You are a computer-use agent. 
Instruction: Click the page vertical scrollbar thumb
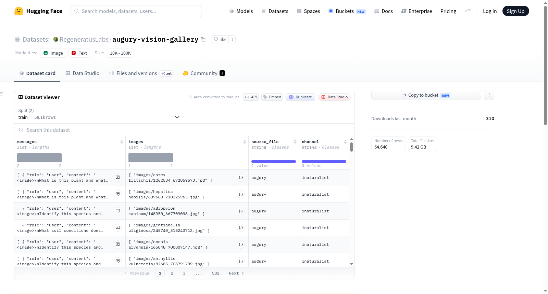pos(545,66)
